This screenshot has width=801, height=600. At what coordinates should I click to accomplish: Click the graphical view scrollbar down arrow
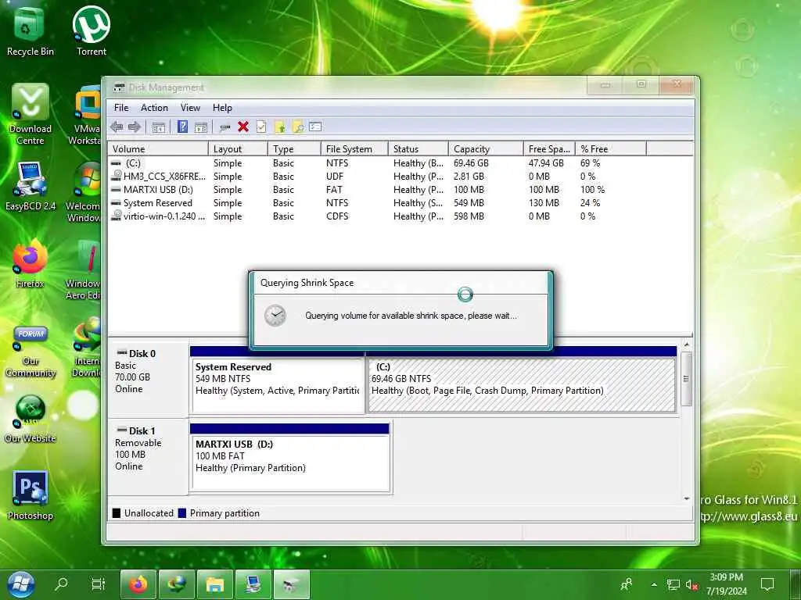pyautogui.click(x=687, y=498)
